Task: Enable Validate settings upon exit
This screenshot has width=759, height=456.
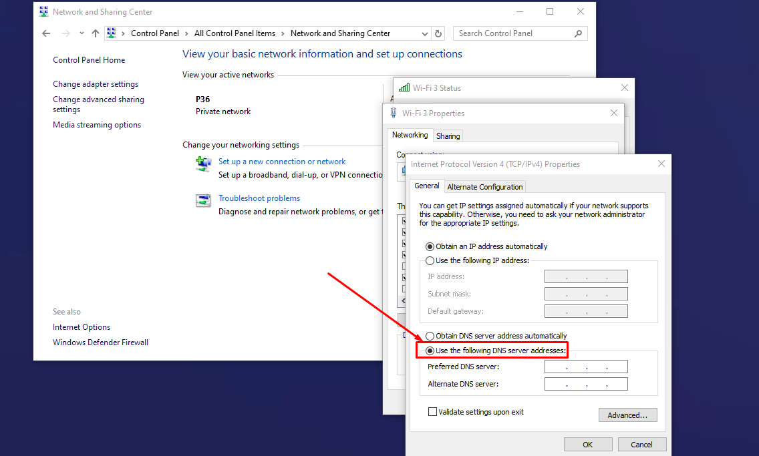Action: pos(432,412)
